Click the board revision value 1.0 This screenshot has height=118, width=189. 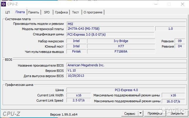171,29
